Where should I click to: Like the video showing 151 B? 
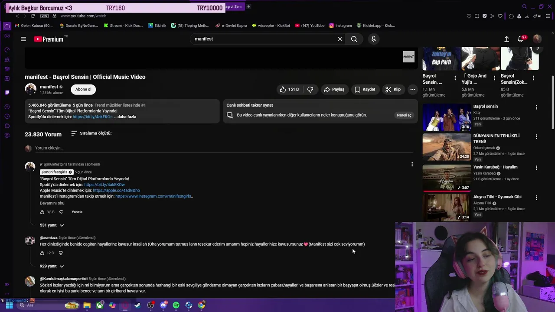point(289,89)
